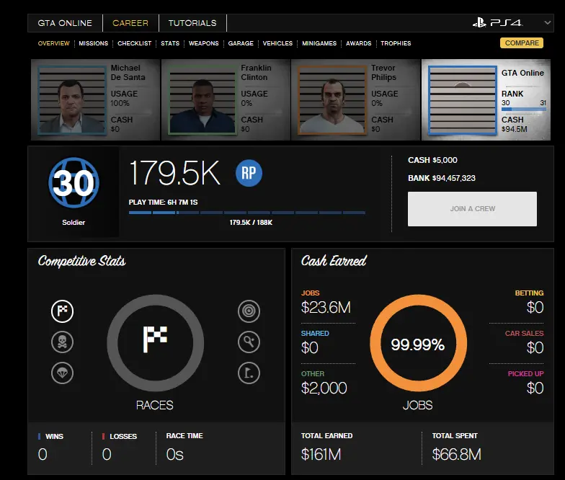The width and height of the screenshot is (565, 480).
Task: Open the GTA Online tab
Action: [65, 23]
